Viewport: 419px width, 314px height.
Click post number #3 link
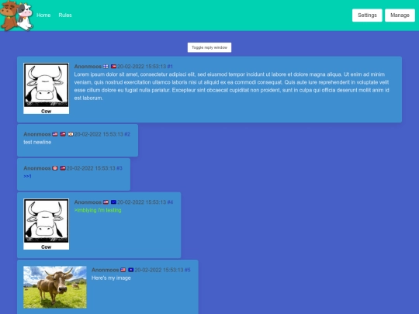pos(119,168)
